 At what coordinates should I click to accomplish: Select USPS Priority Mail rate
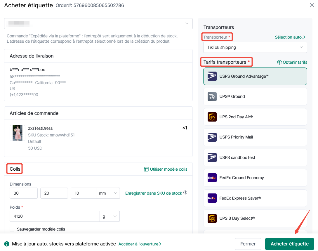coord(255,137)
